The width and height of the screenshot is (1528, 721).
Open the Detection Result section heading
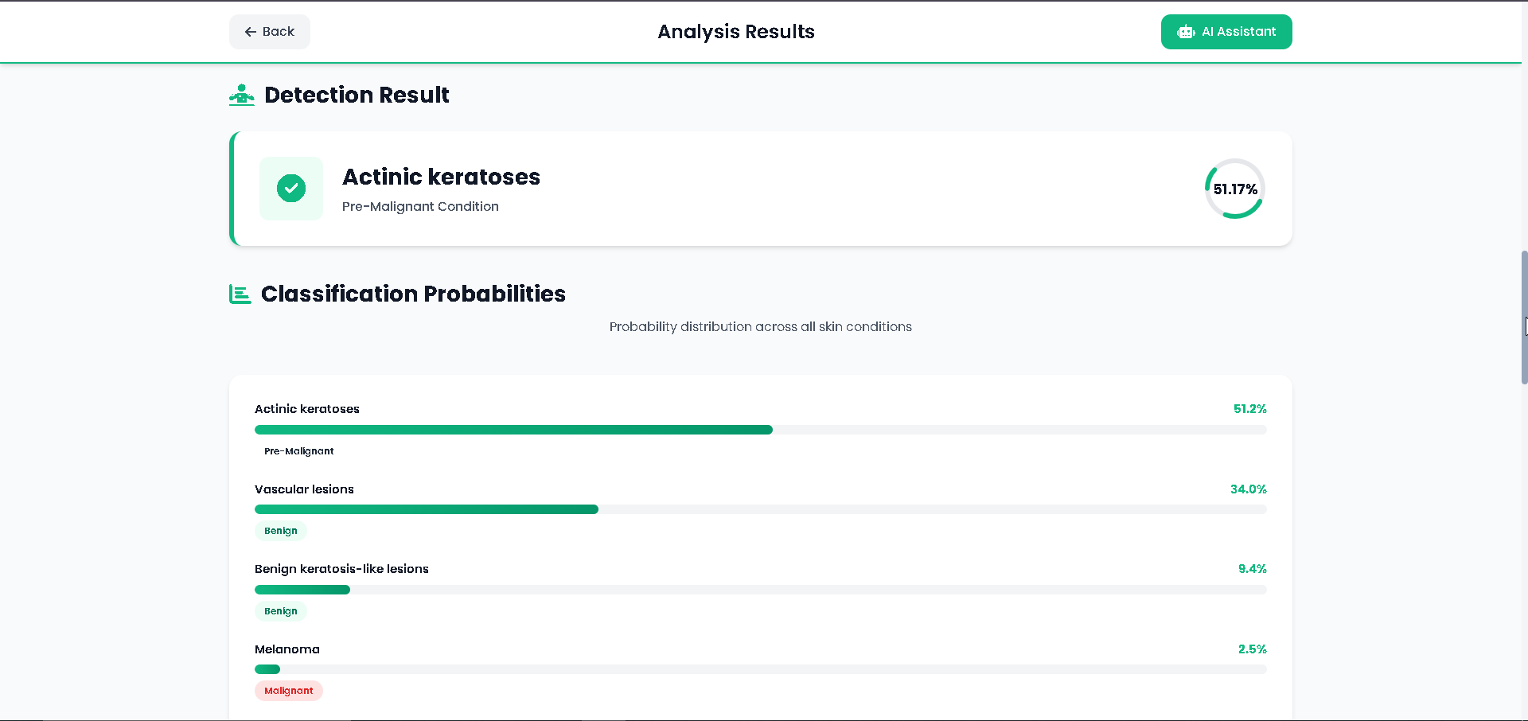click(x=357, y=95)
